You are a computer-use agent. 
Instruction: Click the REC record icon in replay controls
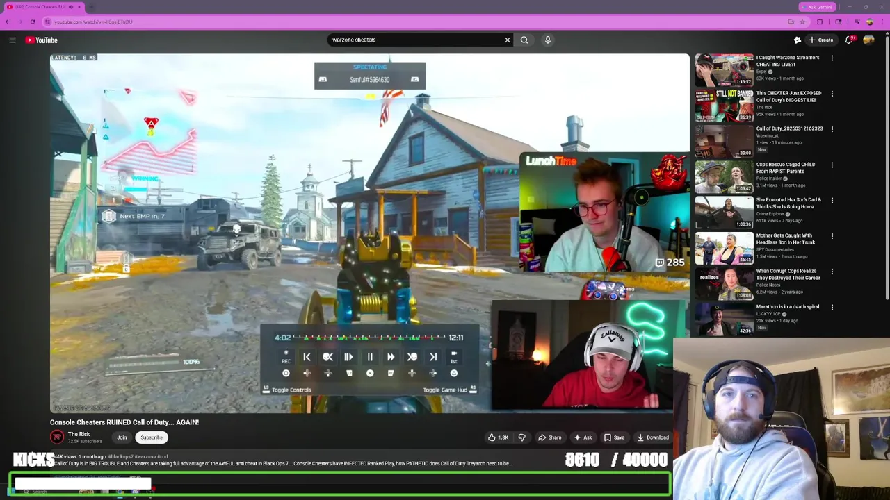(286, 357)
